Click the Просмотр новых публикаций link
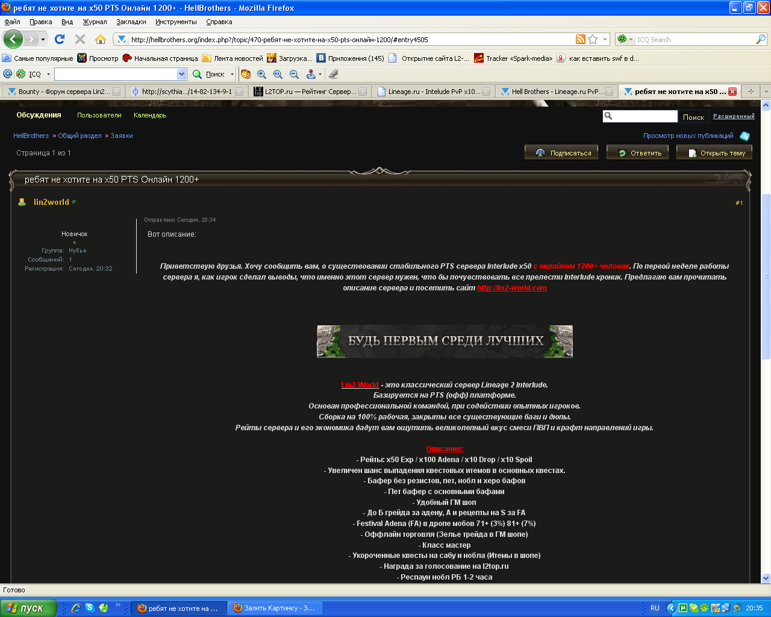771x617 pixels. coord(688,136)
